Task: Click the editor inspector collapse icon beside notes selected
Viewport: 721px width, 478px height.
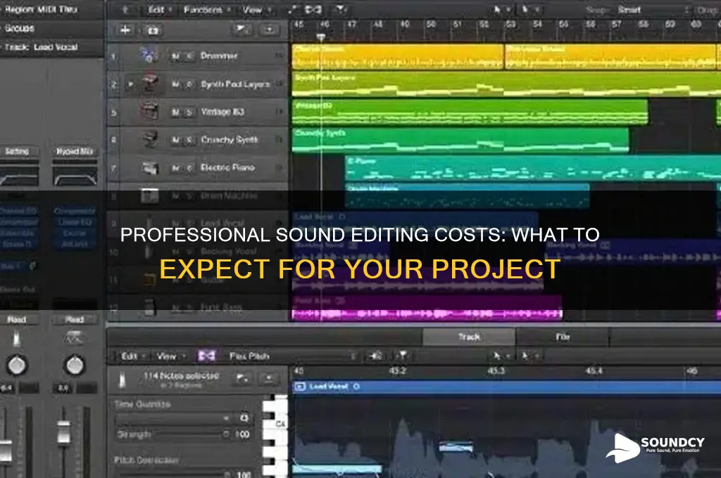Action: (242, 378)
